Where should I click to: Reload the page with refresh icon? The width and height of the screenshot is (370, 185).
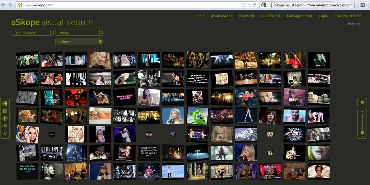[x=255, y=5]
